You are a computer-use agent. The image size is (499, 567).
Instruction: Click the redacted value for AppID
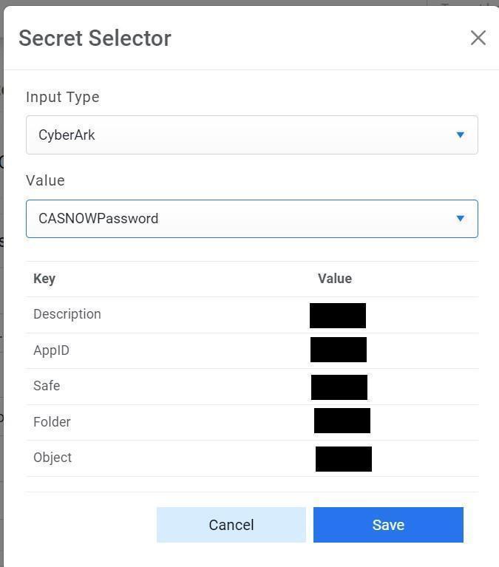(x=339, y=350)
